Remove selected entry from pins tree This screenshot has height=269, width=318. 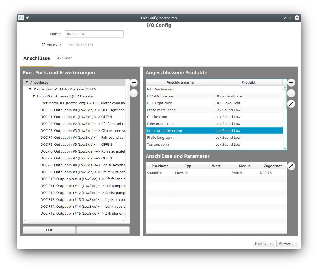pos(134,93)
